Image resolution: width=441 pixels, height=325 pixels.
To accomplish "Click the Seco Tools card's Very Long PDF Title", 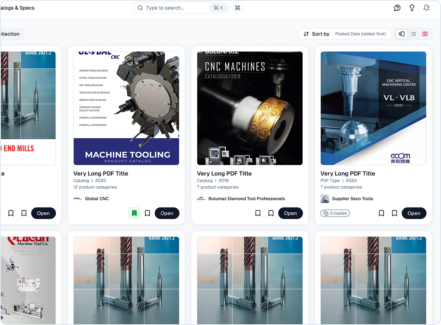I will pyautogui.click(x=348, y=173).
